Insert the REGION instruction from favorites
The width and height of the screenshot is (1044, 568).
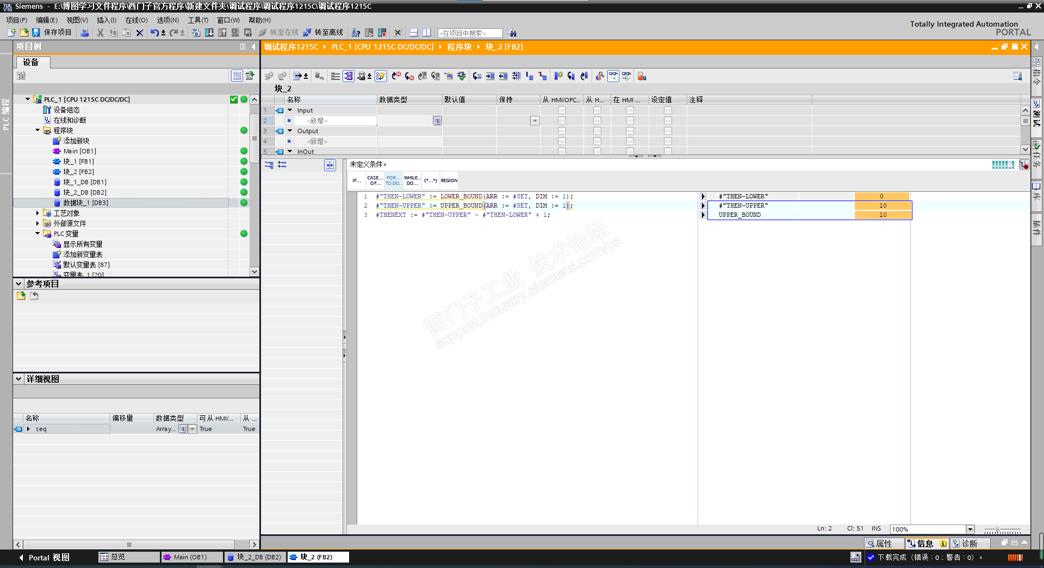point(449,180)
